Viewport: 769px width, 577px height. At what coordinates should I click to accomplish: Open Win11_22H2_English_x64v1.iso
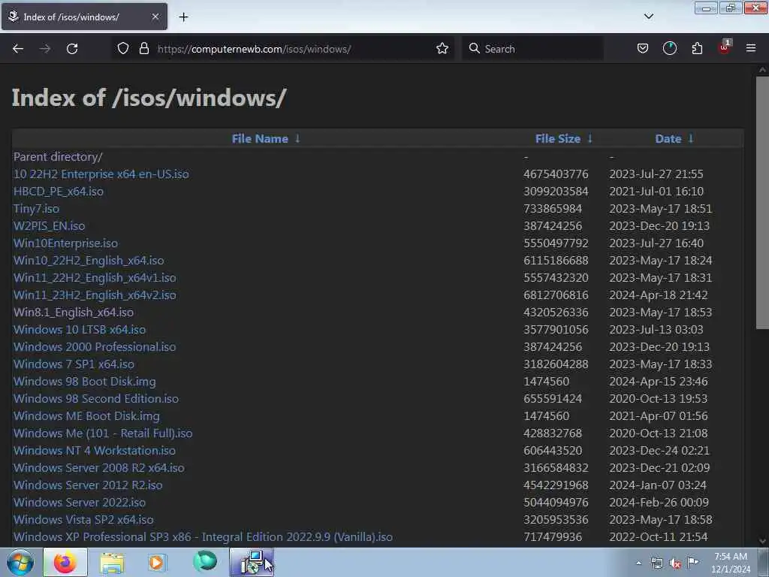coord(95,278)
